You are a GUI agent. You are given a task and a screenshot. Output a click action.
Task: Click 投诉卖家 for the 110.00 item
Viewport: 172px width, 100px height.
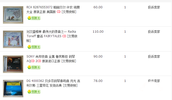click(154, 32)
